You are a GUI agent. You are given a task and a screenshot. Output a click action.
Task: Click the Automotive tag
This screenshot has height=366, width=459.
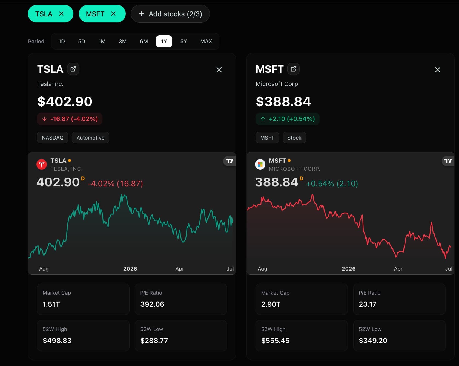click(x=90, y=138)
